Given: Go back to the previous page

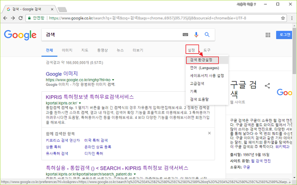Looking at the screenshot, I should pos(5,18).
